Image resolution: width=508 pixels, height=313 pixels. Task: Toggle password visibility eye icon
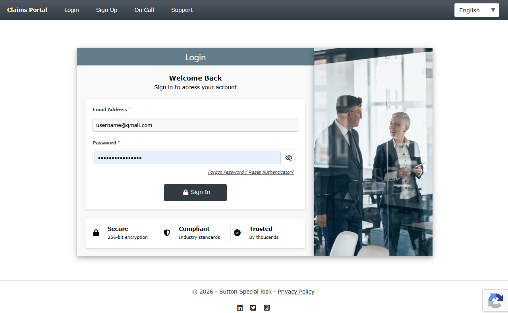289,158
